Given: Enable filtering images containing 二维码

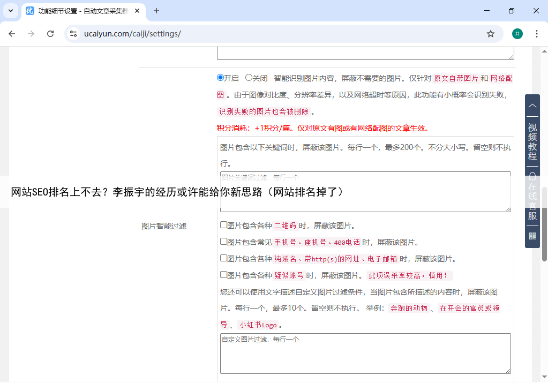Looking at the screenshot, I should (x=223, y=225).
